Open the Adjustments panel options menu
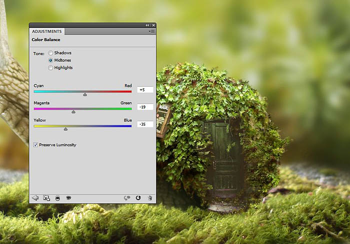This screenshot has width=350, height=244. [x=151, y=31]
